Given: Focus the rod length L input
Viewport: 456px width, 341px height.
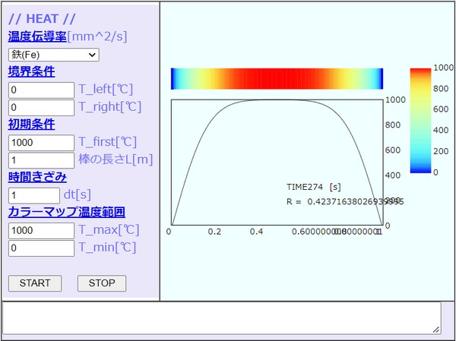Looking at the screenshot, I should [x=41, y=160].
